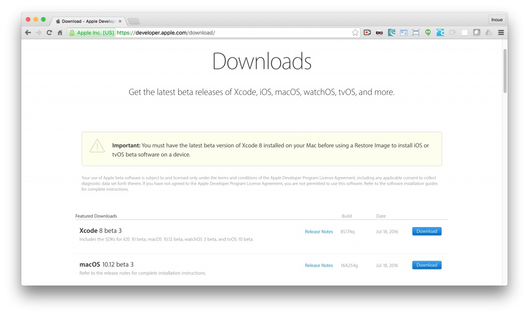Image resolution: width=529 pixels, height=316 pixels.
Task: Open the Chrome hamburger menu
Action: coord(501,33)
